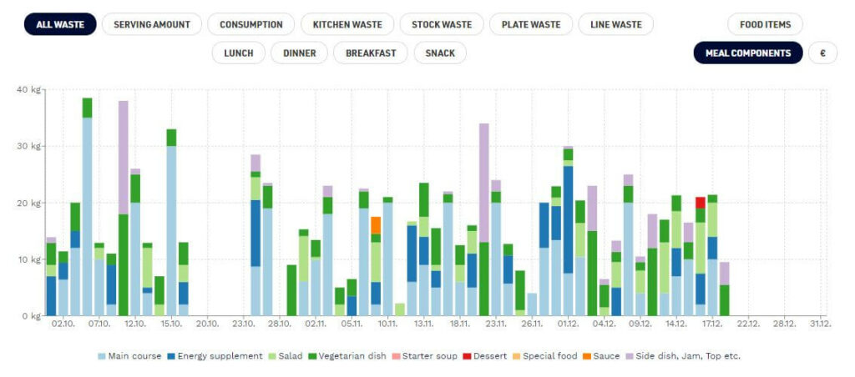
Task: Filter by Stock Waste
Action: [442, 25]
